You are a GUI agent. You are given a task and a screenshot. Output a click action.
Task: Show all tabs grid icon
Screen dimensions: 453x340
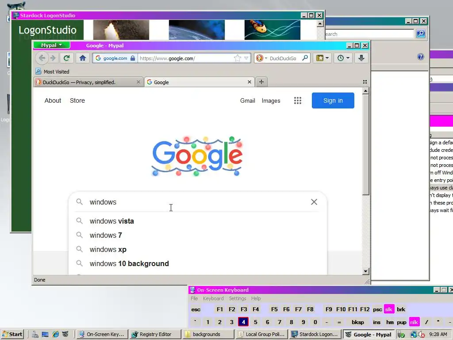365,82
